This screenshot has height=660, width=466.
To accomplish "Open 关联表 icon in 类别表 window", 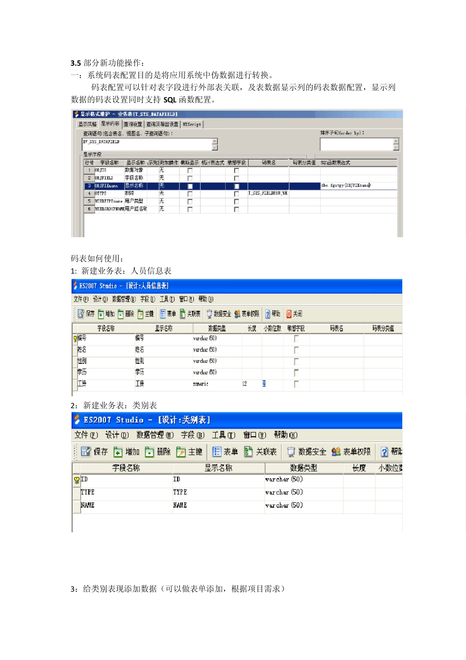I will 248,452.
